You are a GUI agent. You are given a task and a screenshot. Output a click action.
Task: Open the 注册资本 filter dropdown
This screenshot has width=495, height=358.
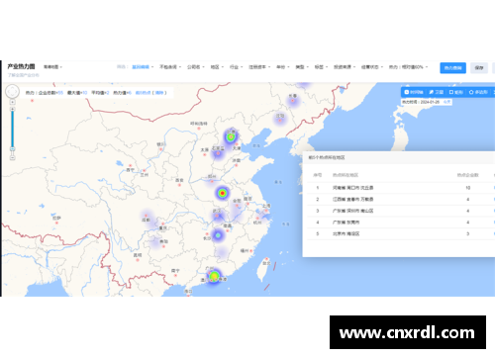259,67
